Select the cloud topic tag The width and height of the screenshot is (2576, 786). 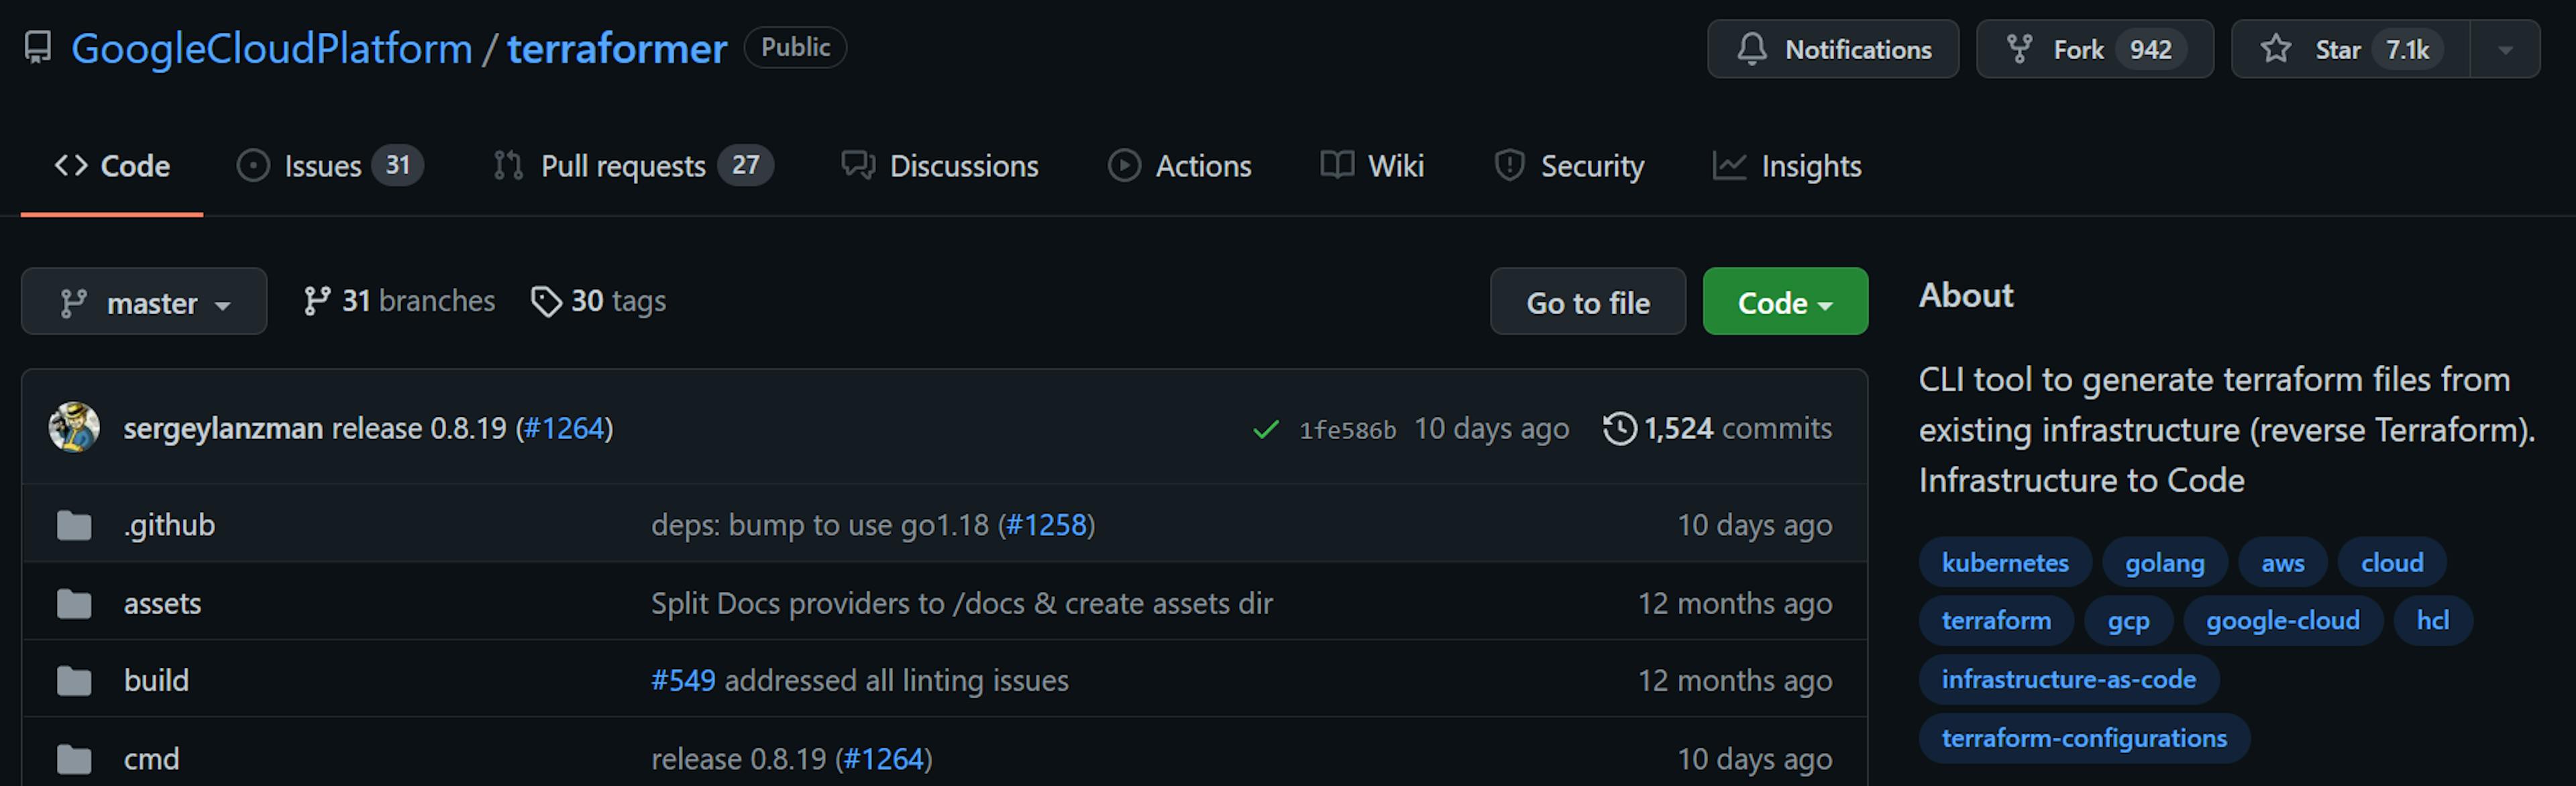click(2392, 562)
